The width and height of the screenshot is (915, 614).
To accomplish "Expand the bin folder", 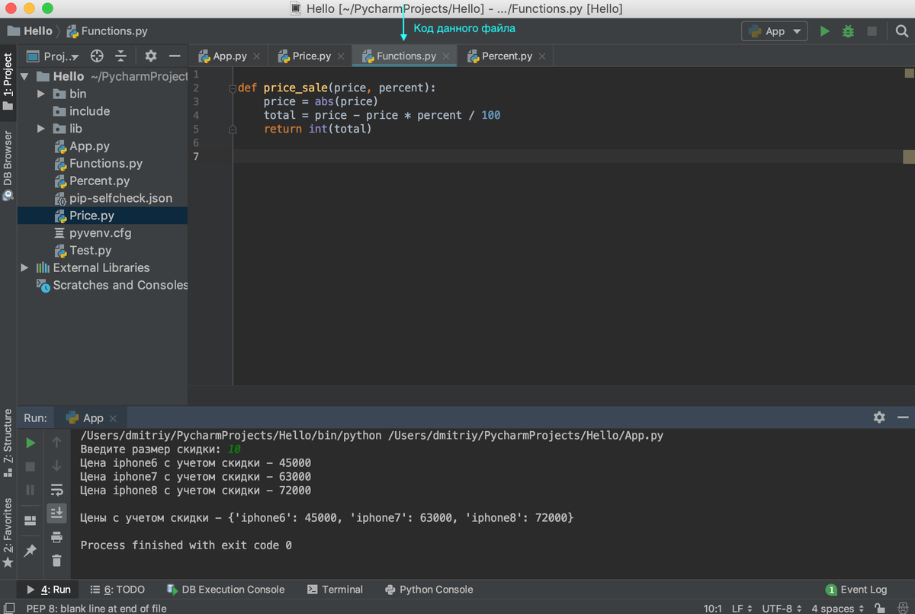I will tap(42, 94).
